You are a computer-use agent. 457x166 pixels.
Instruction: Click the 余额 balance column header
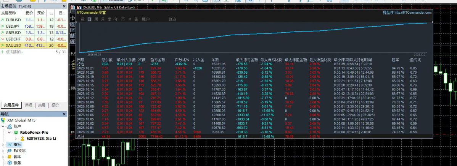215,60
